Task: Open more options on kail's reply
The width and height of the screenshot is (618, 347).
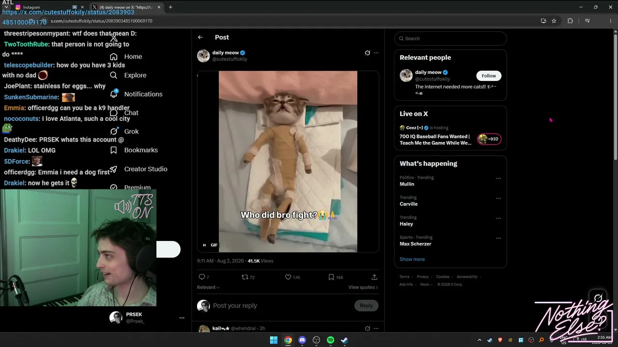Action: pyautogui.click(x=376, y=329)
